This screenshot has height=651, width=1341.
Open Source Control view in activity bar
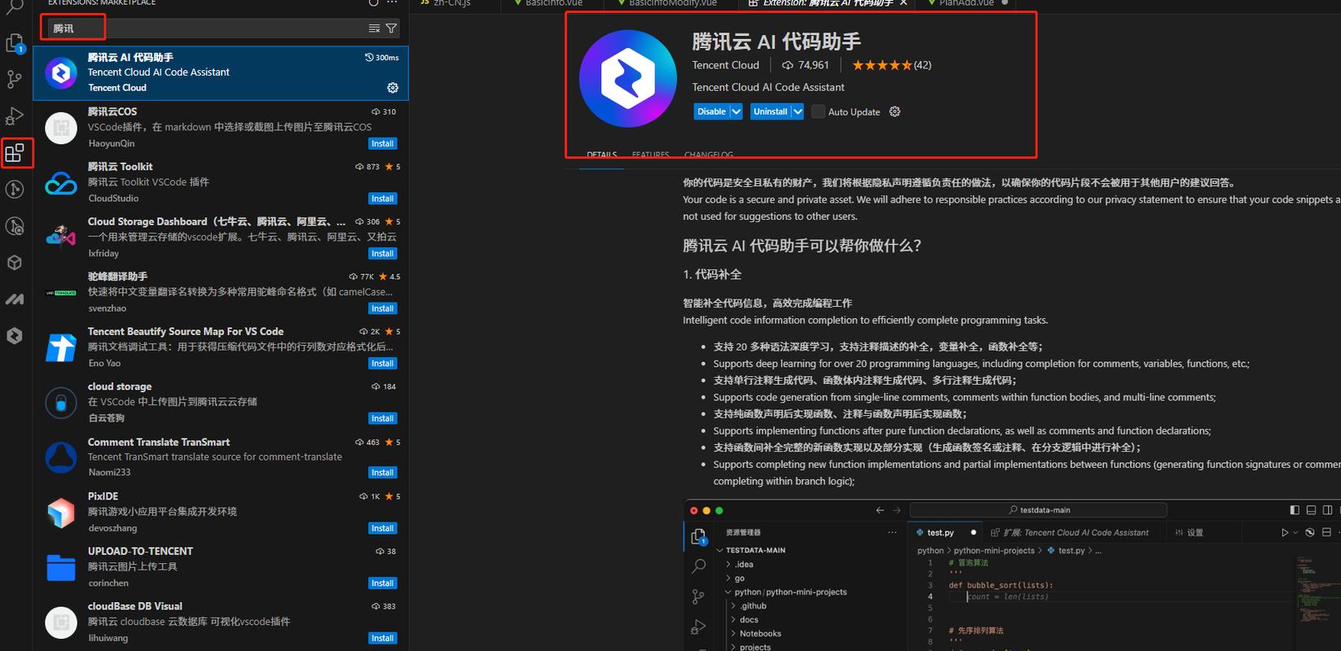(15, 79)
